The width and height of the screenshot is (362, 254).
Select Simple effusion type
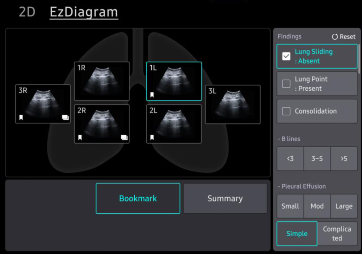point(297,233)
